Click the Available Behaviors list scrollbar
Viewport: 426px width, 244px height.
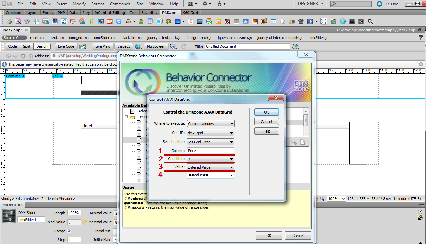point(306,122)
